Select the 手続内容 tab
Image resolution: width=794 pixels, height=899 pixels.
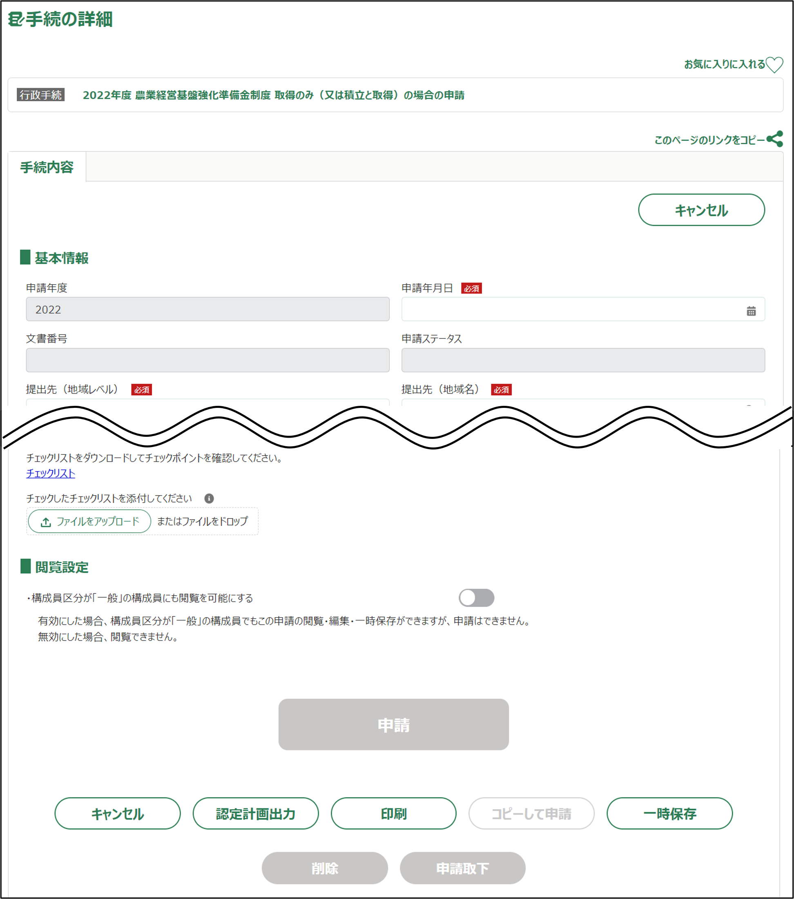click(47, 167)
